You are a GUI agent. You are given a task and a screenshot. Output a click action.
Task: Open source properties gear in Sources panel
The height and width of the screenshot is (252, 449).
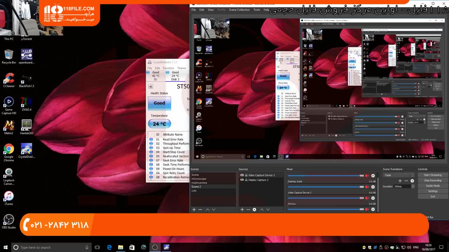coord(254,209)
